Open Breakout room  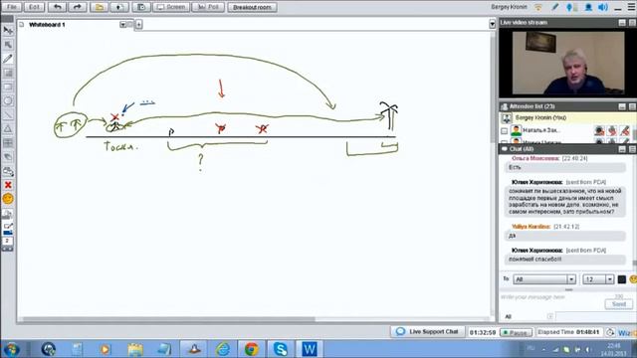click(252, 7)
